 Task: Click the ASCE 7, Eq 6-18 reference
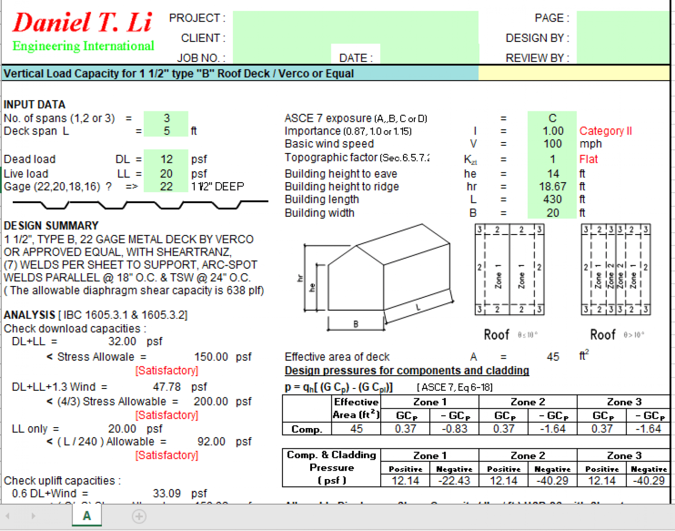[454, 387]
